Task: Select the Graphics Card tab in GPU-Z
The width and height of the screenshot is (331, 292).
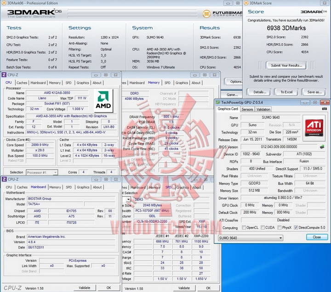Action: (228, 109)
